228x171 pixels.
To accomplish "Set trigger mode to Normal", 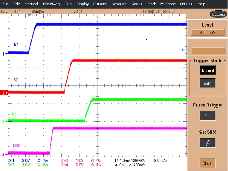I will pyautogui.click(x=207, y=70).
